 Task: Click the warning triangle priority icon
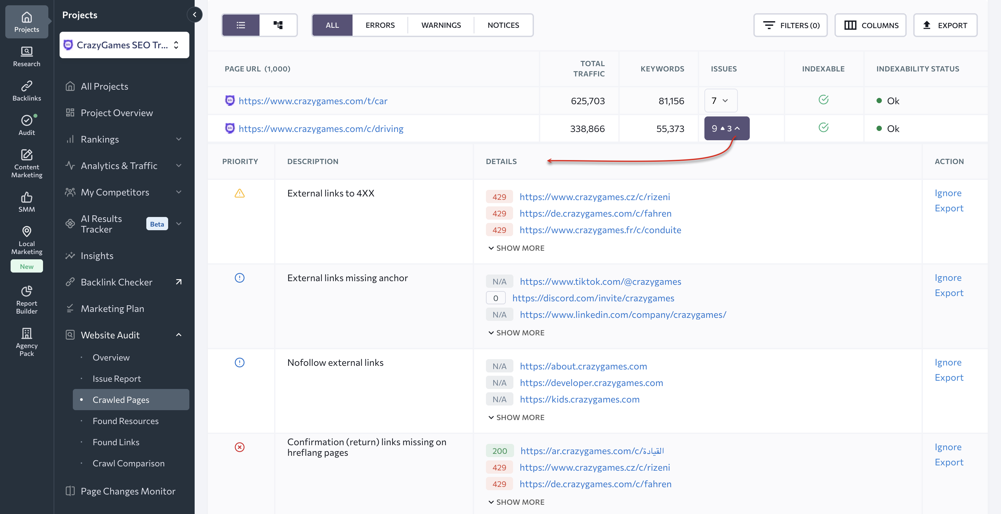240,193
